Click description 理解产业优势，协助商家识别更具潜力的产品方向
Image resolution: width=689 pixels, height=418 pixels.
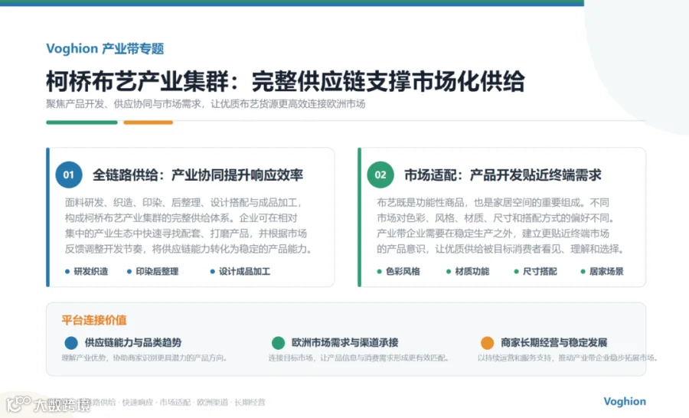coord(145,358)
